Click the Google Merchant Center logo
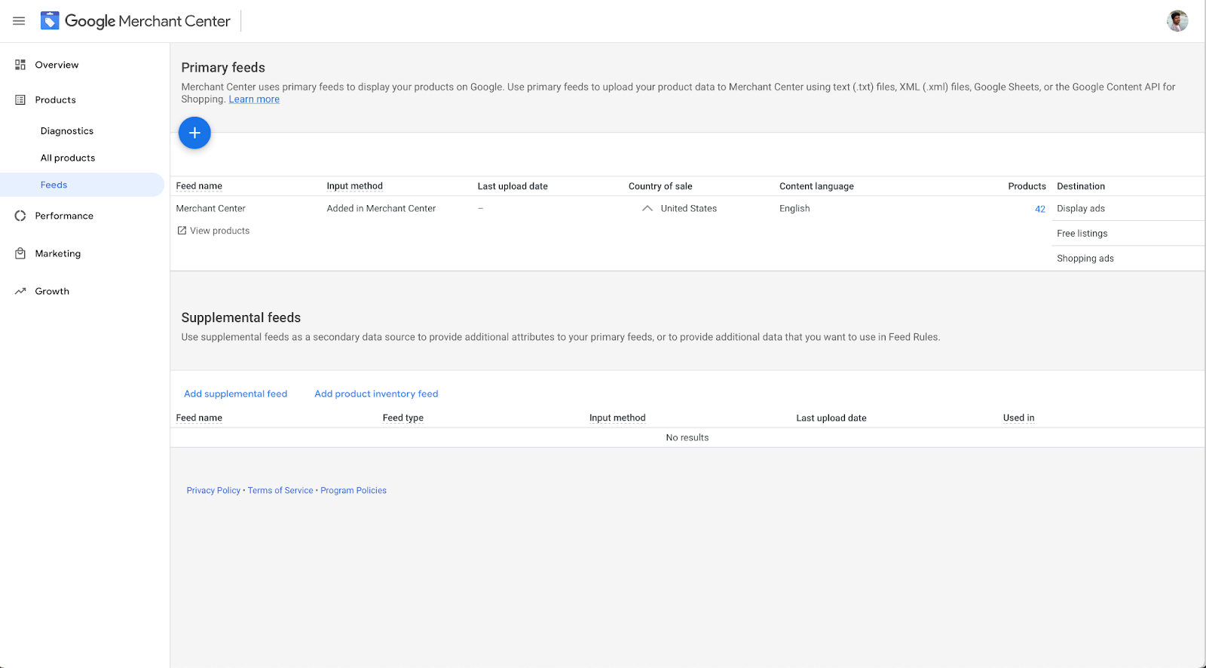 coord(50,21)
